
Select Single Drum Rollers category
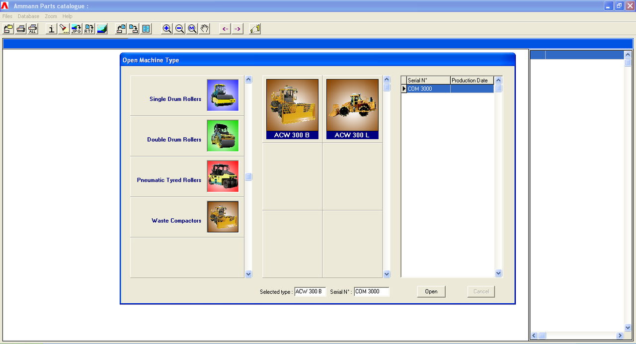click(x=187, y=95)
